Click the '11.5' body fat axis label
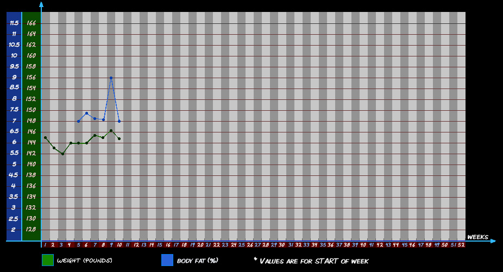 tap(14, 23)
